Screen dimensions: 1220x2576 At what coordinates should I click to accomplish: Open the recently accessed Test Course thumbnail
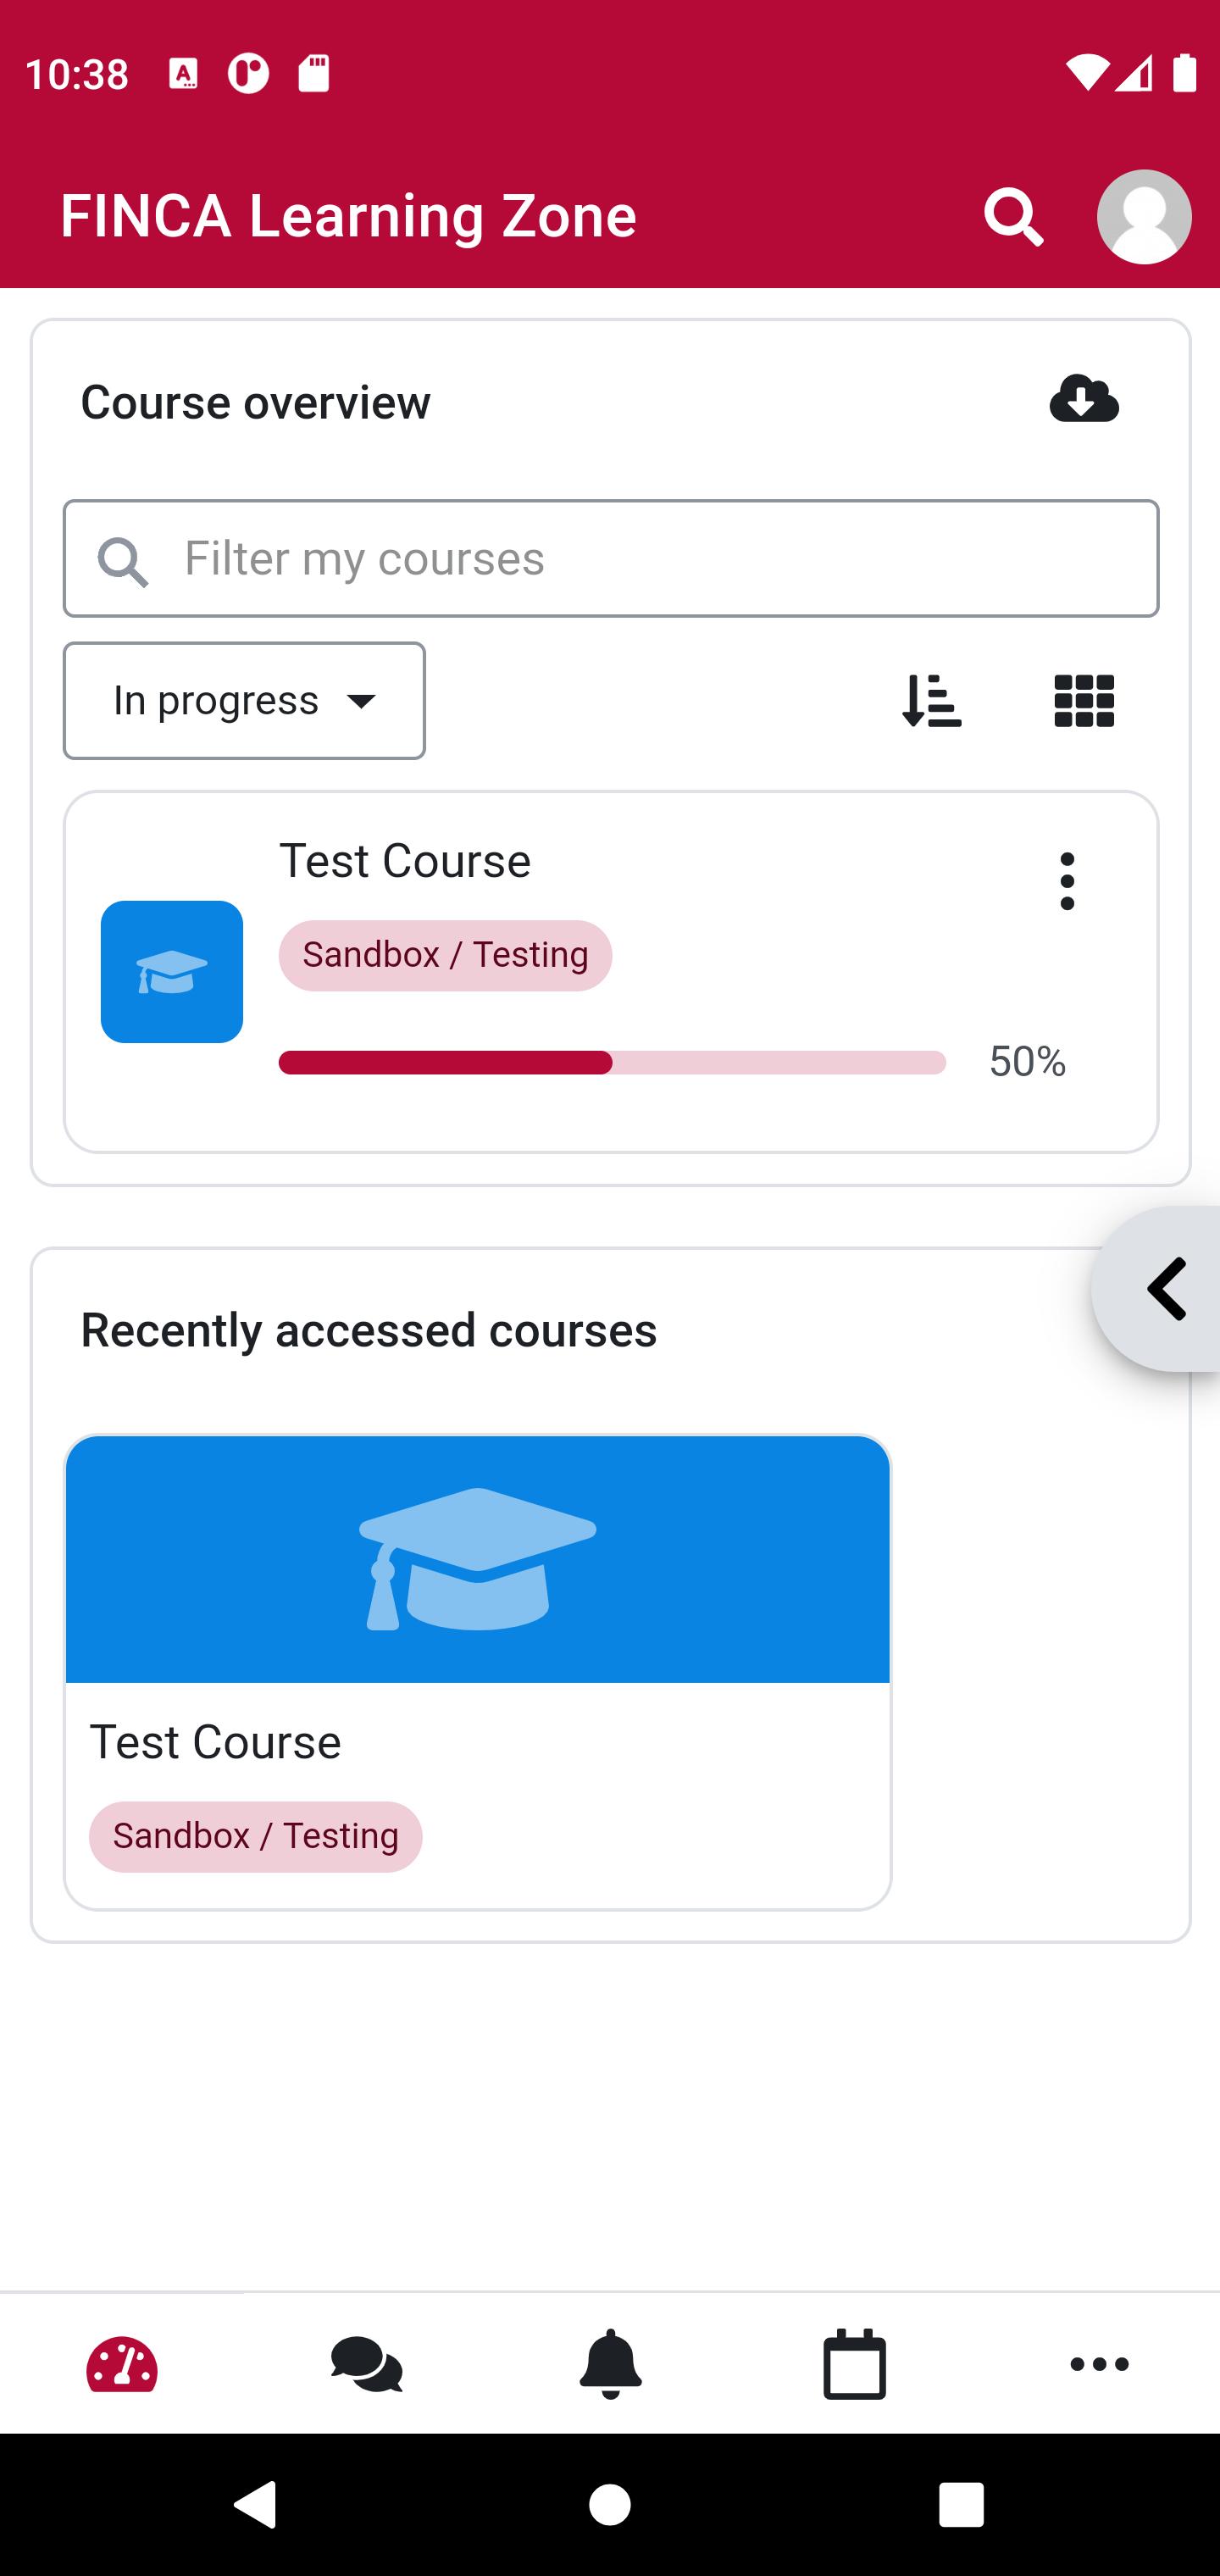pyautogui.click(x=478, y=1559)
